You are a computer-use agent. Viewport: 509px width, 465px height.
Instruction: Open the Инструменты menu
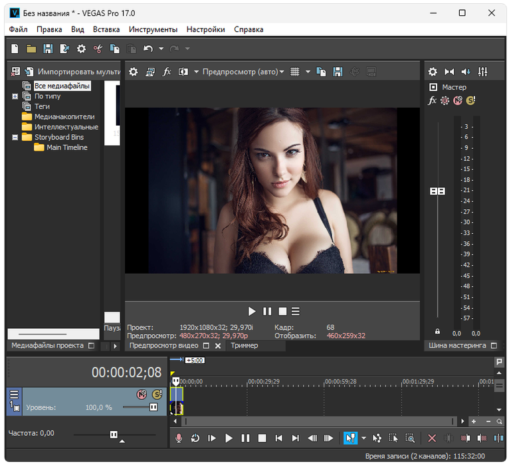(x=153, y=29)
